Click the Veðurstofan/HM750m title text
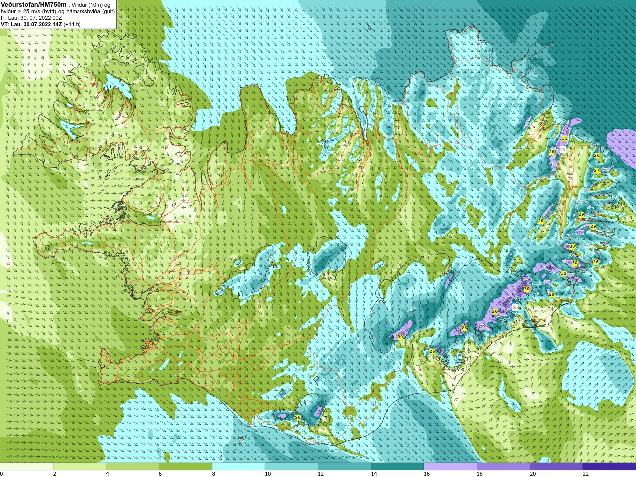The width and height of the screenshot is (636, 477). pyautogui.click(x=34, y=5)
